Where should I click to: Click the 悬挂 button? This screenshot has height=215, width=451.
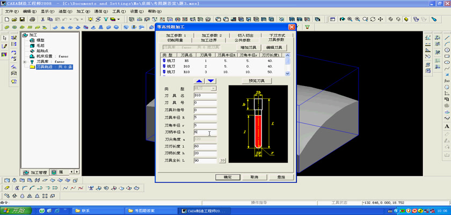(281, 177)
